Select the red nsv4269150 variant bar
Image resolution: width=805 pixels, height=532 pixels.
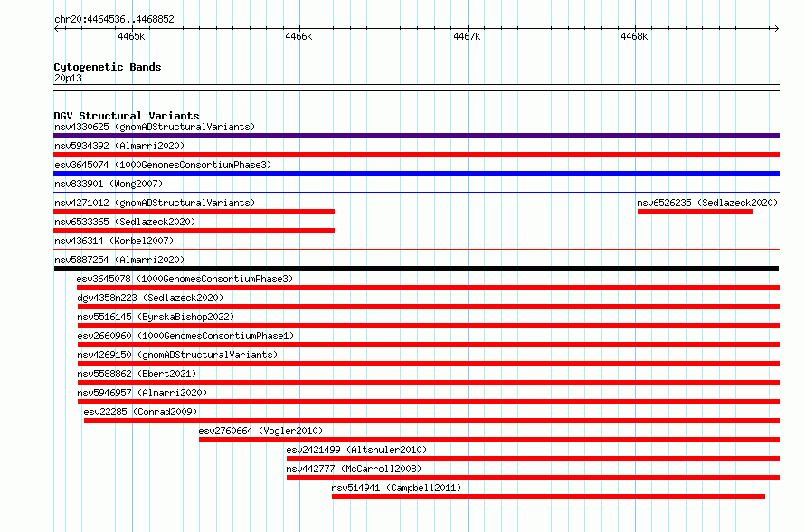(x=429, y=364)
